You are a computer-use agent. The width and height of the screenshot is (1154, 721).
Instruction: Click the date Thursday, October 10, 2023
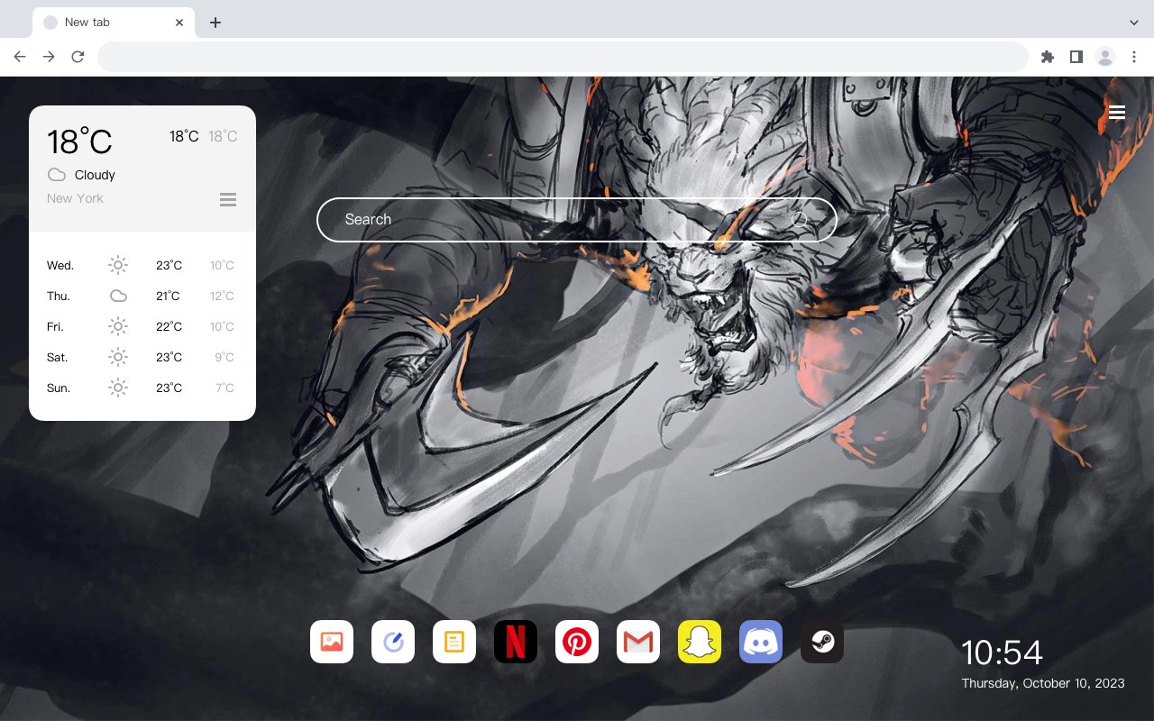[1043, 683]
